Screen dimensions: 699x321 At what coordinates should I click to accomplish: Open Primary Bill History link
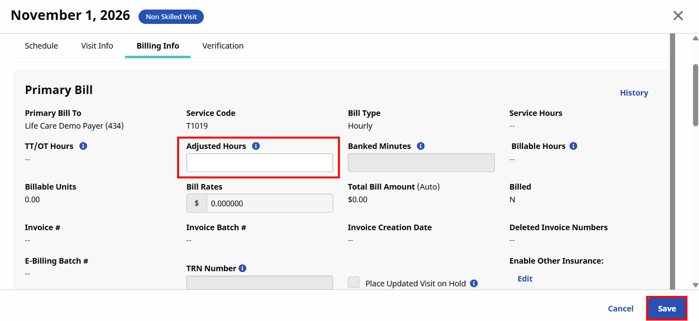pyautogui.click(x=634, y=93)
